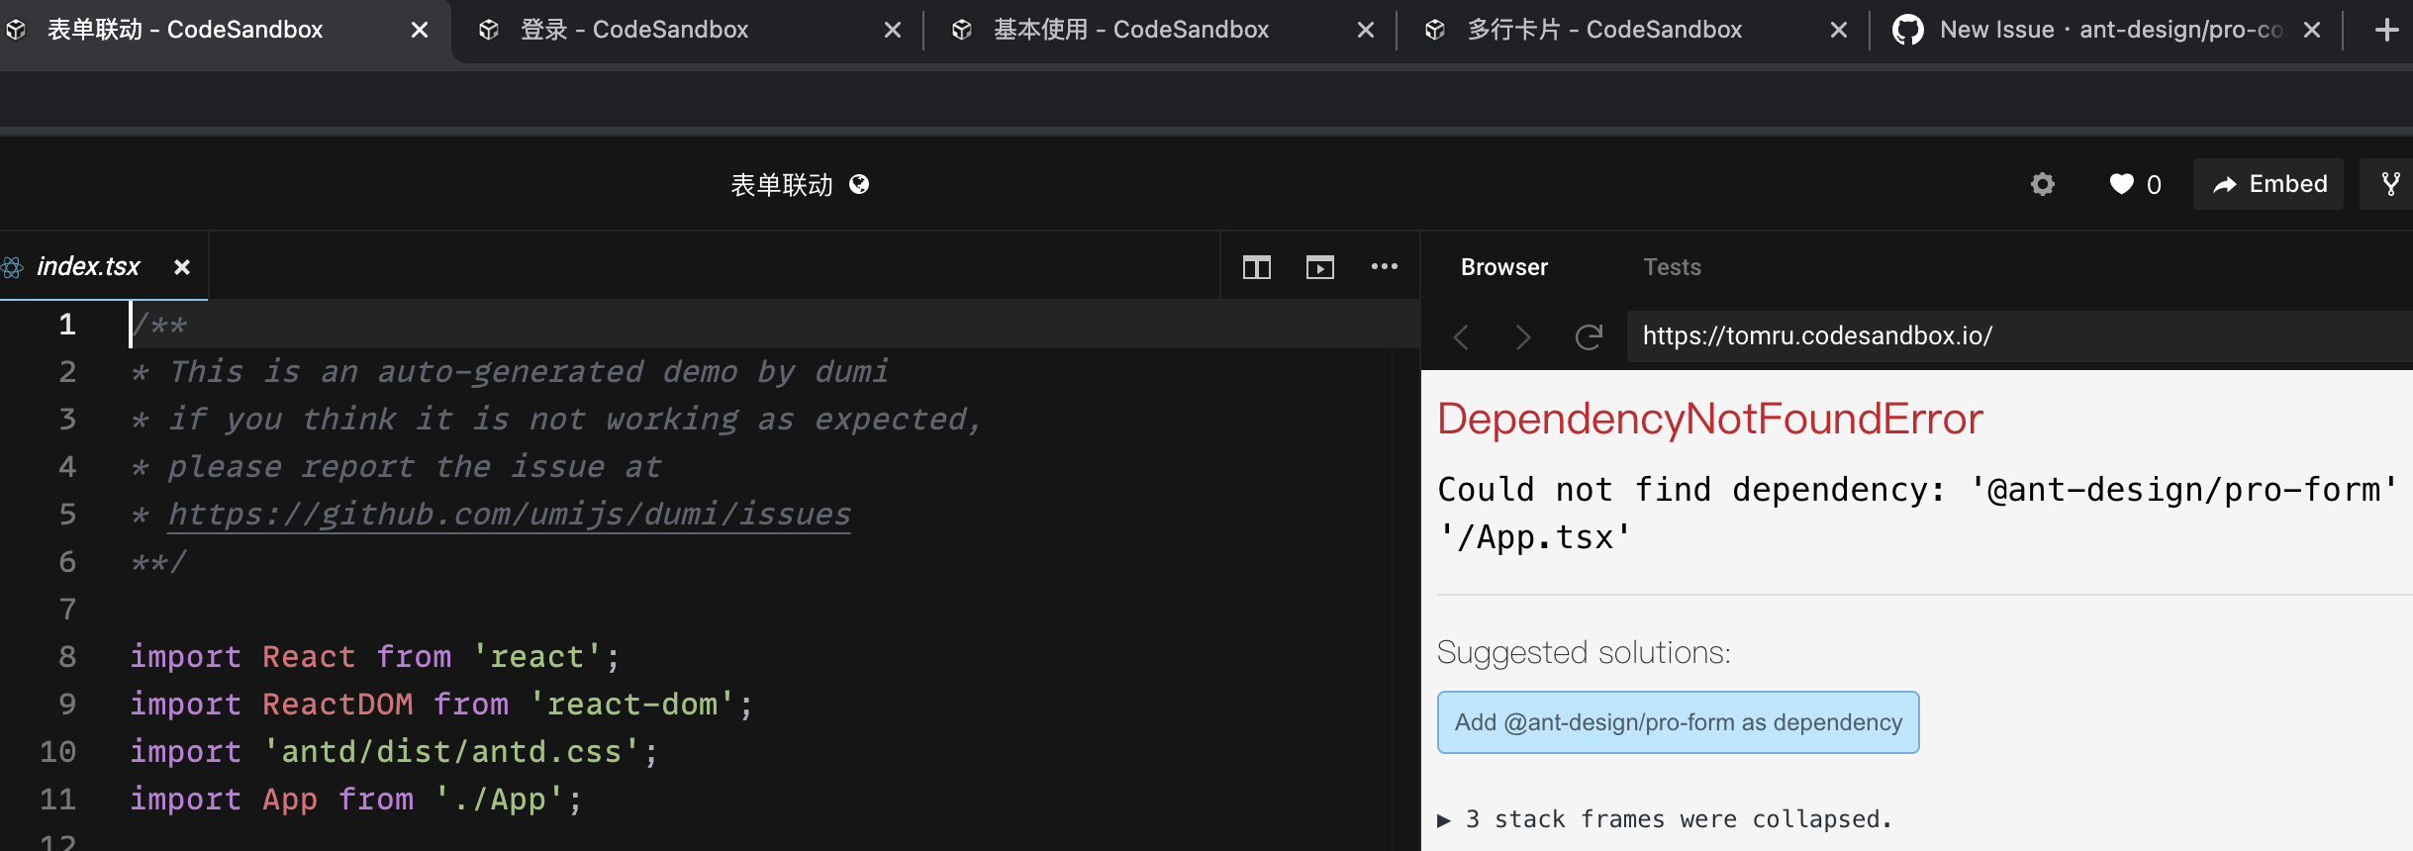
Task: Open the dumi GitHub issues link in code
Action: click(510, 515)
